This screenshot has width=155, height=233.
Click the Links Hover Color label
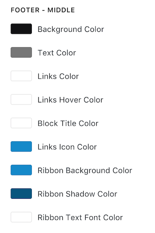point(71,100)
